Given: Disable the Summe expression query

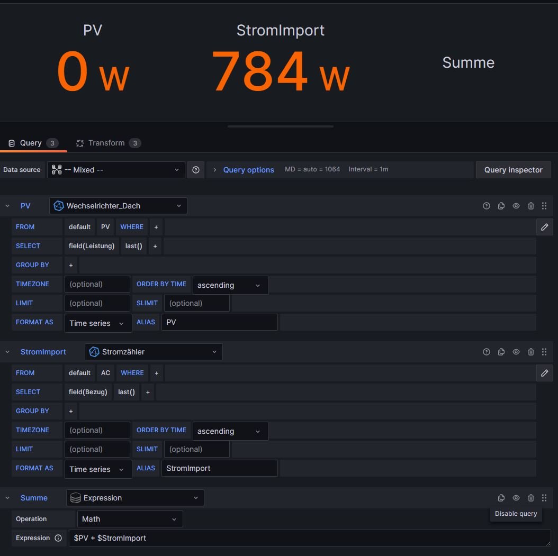Looking at the screenshot, I should [516, 498].
